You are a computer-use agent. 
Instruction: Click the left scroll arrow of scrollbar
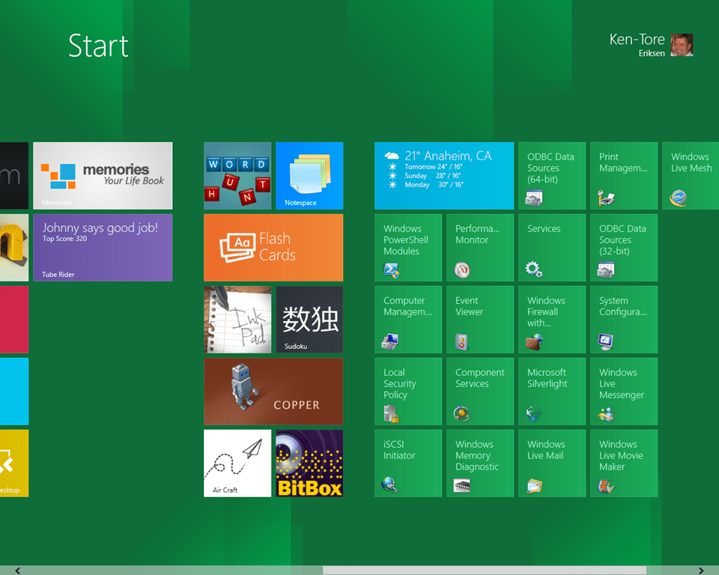(x=17, y=571)
